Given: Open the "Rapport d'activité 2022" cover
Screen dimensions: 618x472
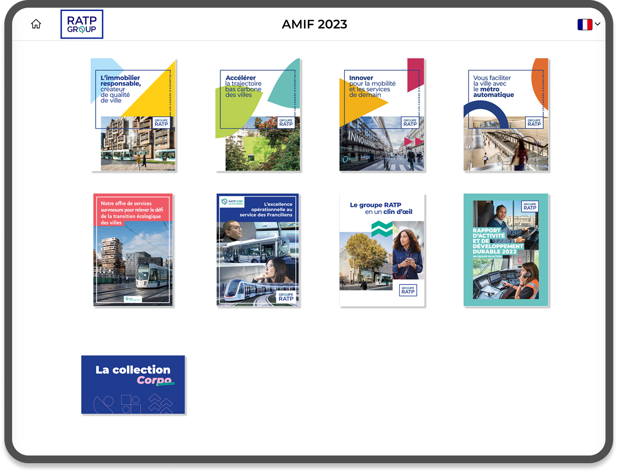Looking at the screenshot, I should click(x=506, y=250).
